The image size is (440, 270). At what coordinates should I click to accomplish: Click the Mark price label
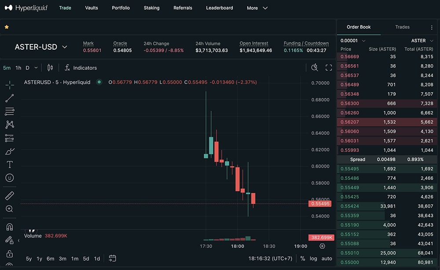click(x=88, y=43)
